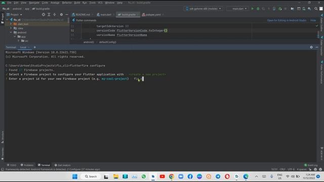Click the Windows taskbar Search box
The height and width of the screenshot is (182, 324).
tap(91, 176)
